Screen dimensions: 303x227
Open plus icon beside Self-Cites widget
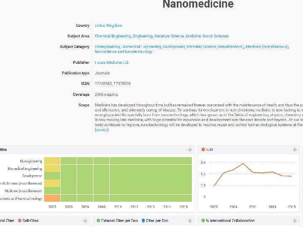85,221
